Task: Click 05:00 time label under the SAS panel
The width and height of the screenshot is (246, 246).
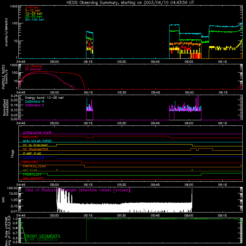Action: 54,216
